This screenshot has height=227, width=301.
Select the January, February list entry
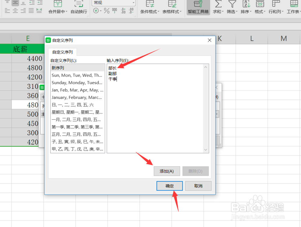78,97
